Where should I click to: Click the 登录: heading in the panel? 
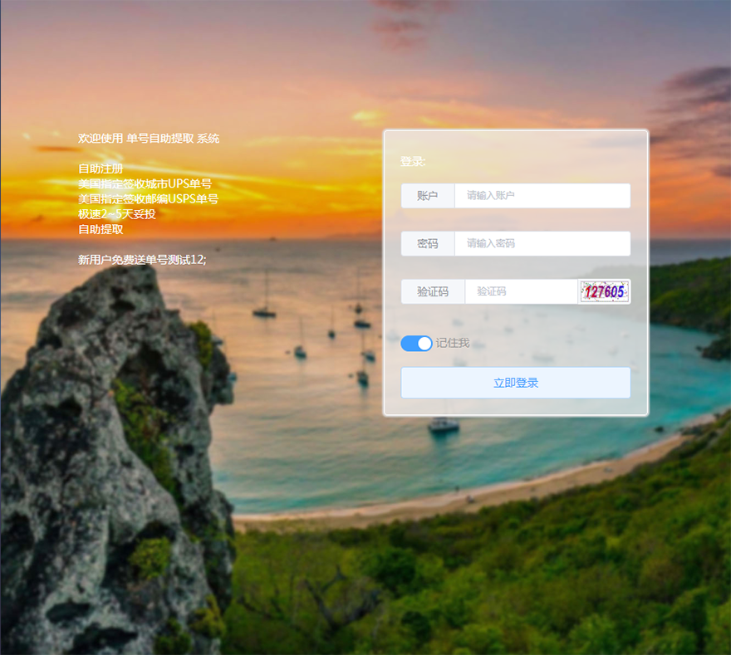413,161
